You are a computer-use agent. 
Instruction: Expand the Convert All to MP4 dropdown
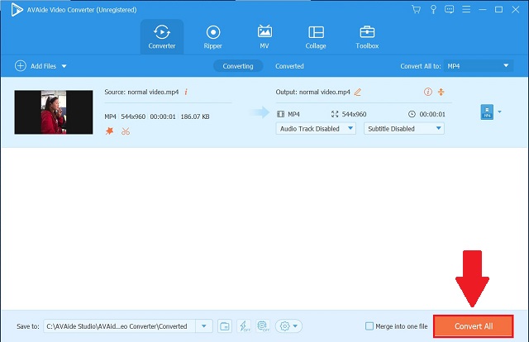(x=479, y=65)
